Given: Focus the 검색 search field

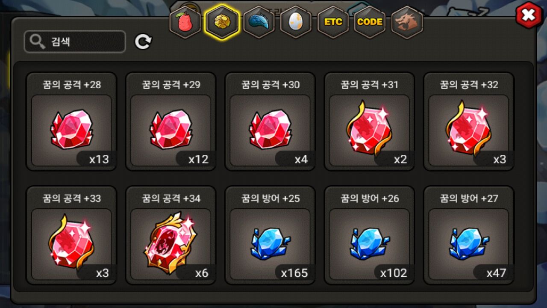Looking at the screenshot, I should [x=75, y=41].
